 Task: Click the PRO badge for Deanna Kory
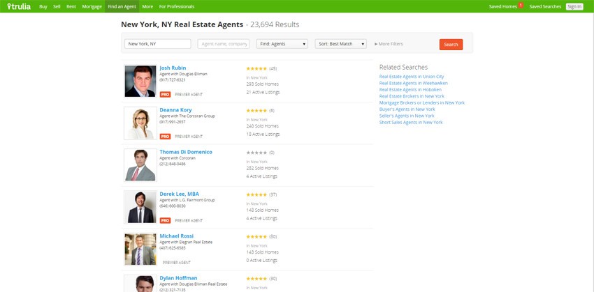165,137
